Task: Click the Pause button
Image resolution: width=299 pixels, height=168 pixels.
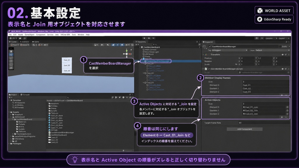Action: (149, 38)
